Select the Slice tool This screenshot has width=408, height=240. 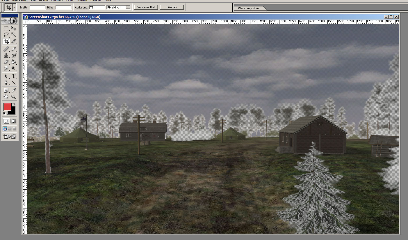[x=13, y=41]
